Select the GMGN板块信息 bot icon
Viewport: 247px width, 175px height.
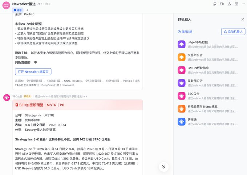pyautogui.click(x=182, y=70)
